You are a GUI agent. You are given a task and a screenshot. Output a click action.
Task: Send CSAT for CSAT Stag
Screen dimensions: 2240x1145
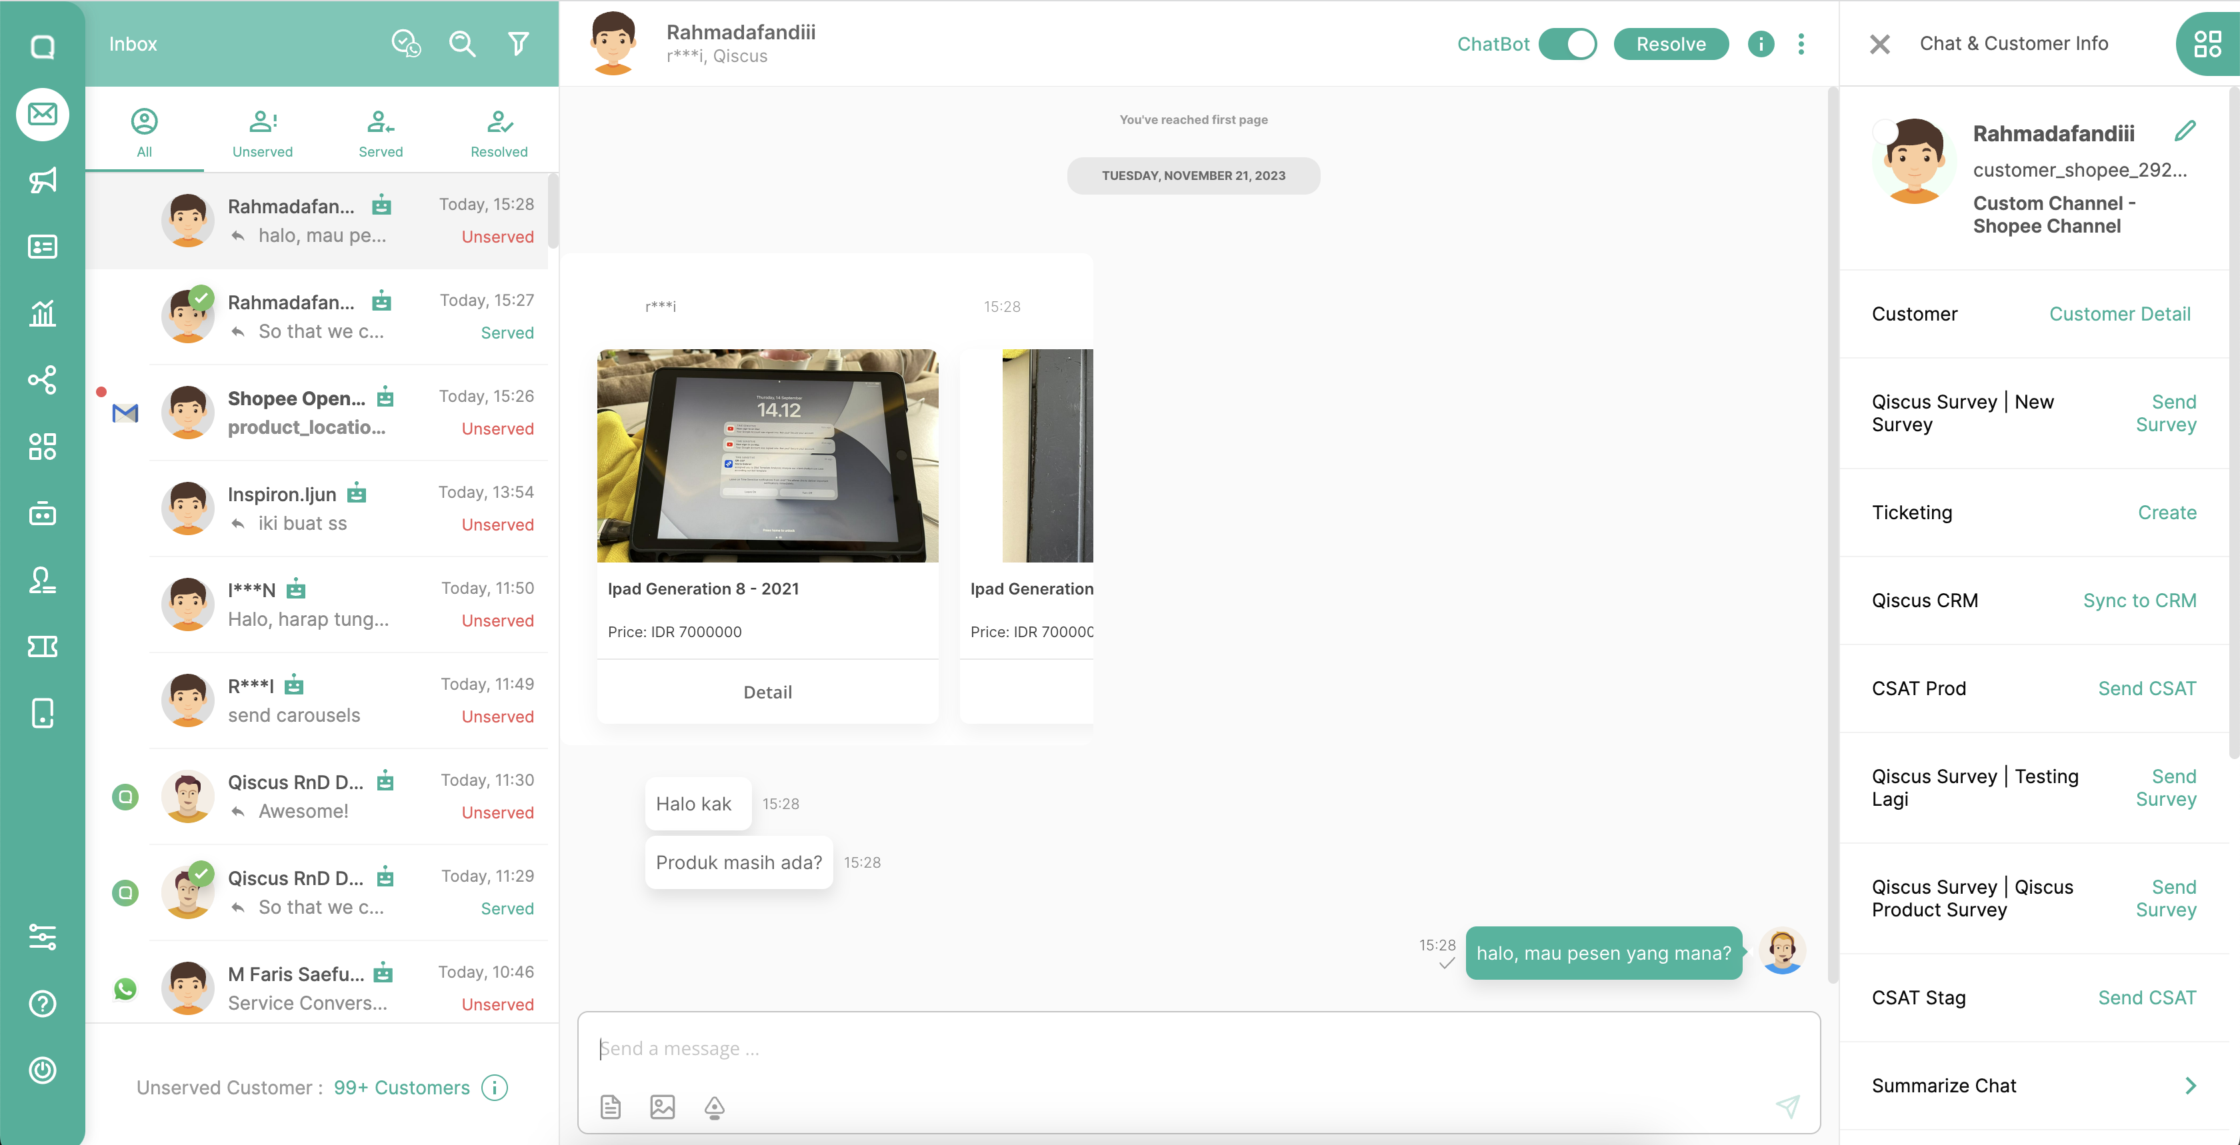click(x=2147, y=997)
